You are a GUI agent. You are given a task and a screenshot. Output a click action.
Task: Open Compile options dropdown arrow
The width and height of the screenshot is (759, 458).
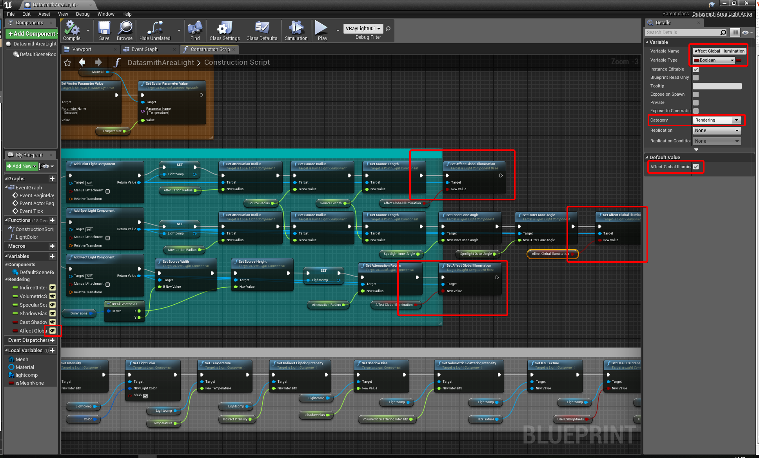[x=88, y=31]
